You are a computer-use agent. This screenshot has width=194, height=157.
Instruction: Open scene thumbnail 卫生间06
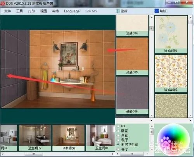(68, 138)
